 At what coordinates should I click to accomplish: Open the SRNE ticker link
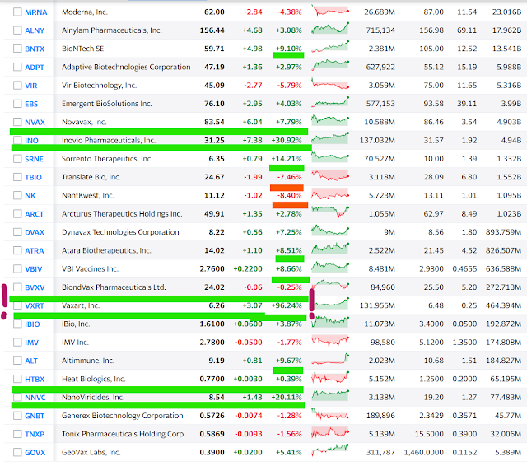pos(34,159)
